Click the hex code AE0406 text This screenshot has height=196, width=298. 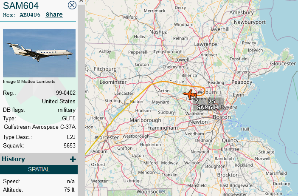(x=30, y=15)
